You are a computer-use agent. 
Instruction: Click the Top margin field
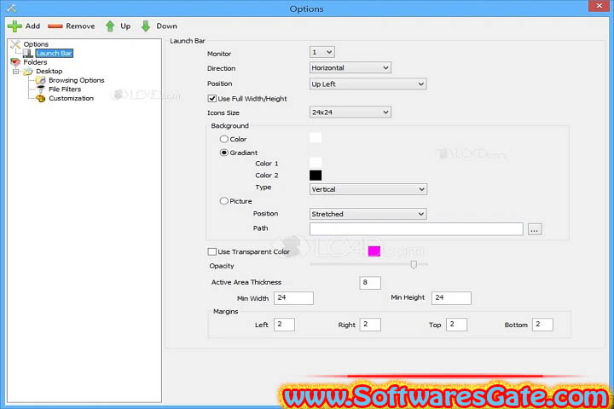tap(456, 325)
